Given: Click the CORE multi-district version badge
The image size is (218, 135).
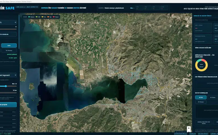Looking at the screenshot, I should click(x=27, y=7).
